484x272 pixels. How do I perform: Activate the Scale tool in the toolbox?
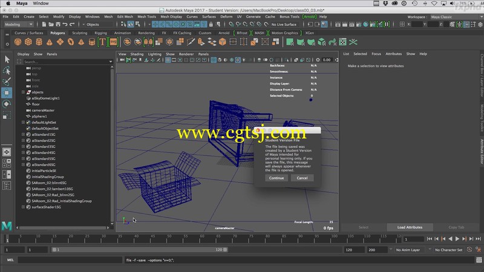tap(7, 115)
